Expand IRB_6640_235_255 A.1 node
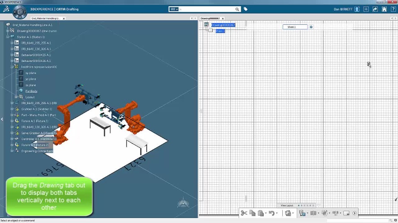Screen dimensions: 398x223 (12, 43)
